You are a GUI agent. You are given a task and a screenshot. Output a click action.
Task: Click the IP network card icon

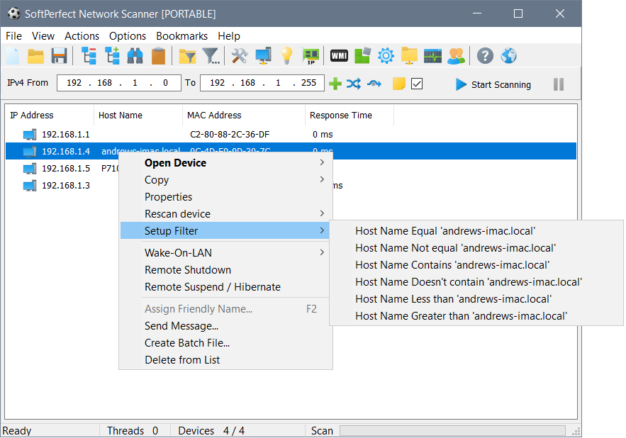pyautogui.click(x=311, y=56)
